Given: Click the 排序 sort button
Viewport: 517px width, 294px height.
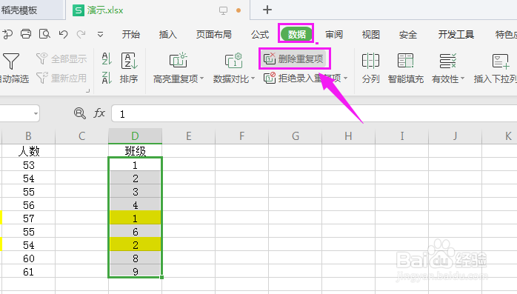Looking at the screenshot, I should pos(129,68).
